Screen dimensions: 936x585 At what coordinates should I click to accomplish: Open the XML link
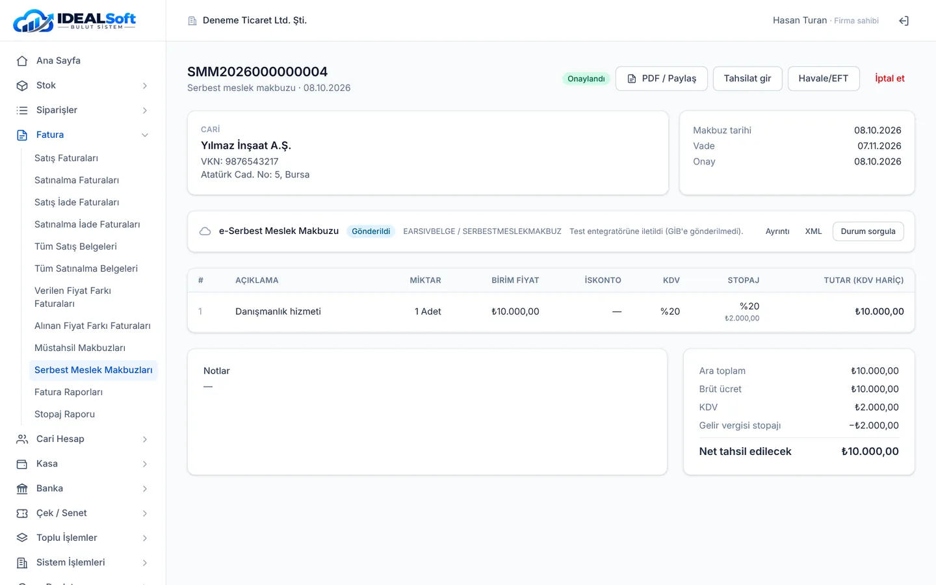pyautogui.click(x=814, y=231)
